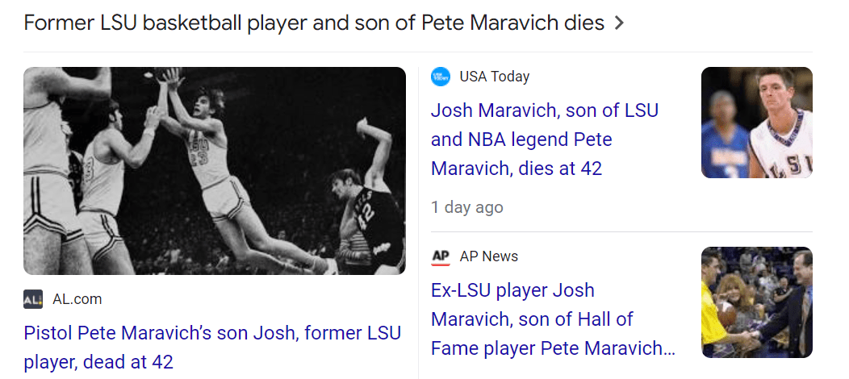This screenshot has height=379, width=849.
Task: Open the USA Today article thumbnail image
Action: [x=756, y=123]
